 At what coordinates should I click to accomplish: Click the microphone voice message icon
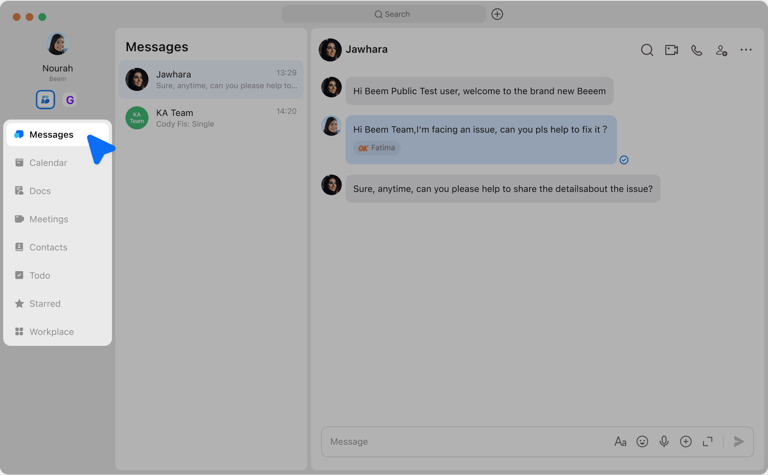[664, 442]
